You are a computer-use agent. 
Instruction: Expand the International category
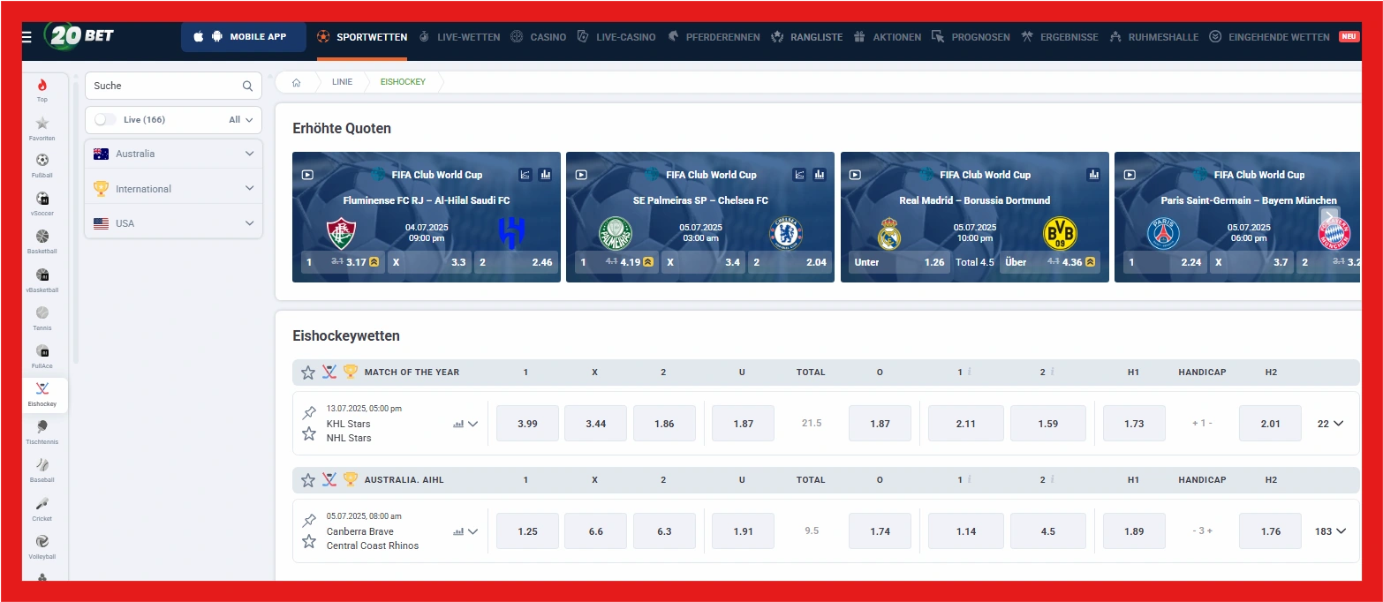point(174,188)
